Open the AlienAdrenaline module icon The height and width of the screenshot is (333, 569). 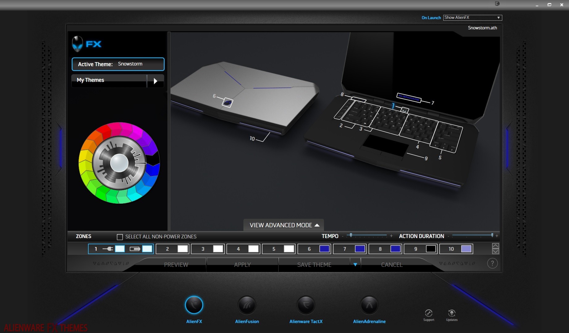(369, 305)
